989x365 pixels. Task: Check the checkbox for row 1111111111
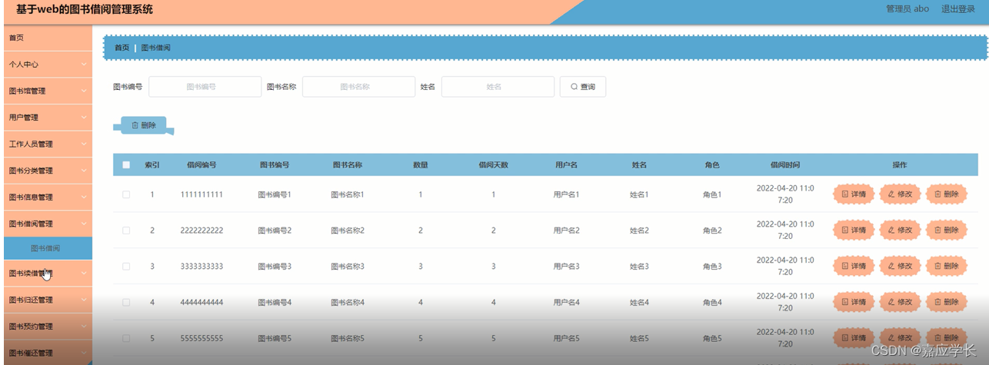126,194
